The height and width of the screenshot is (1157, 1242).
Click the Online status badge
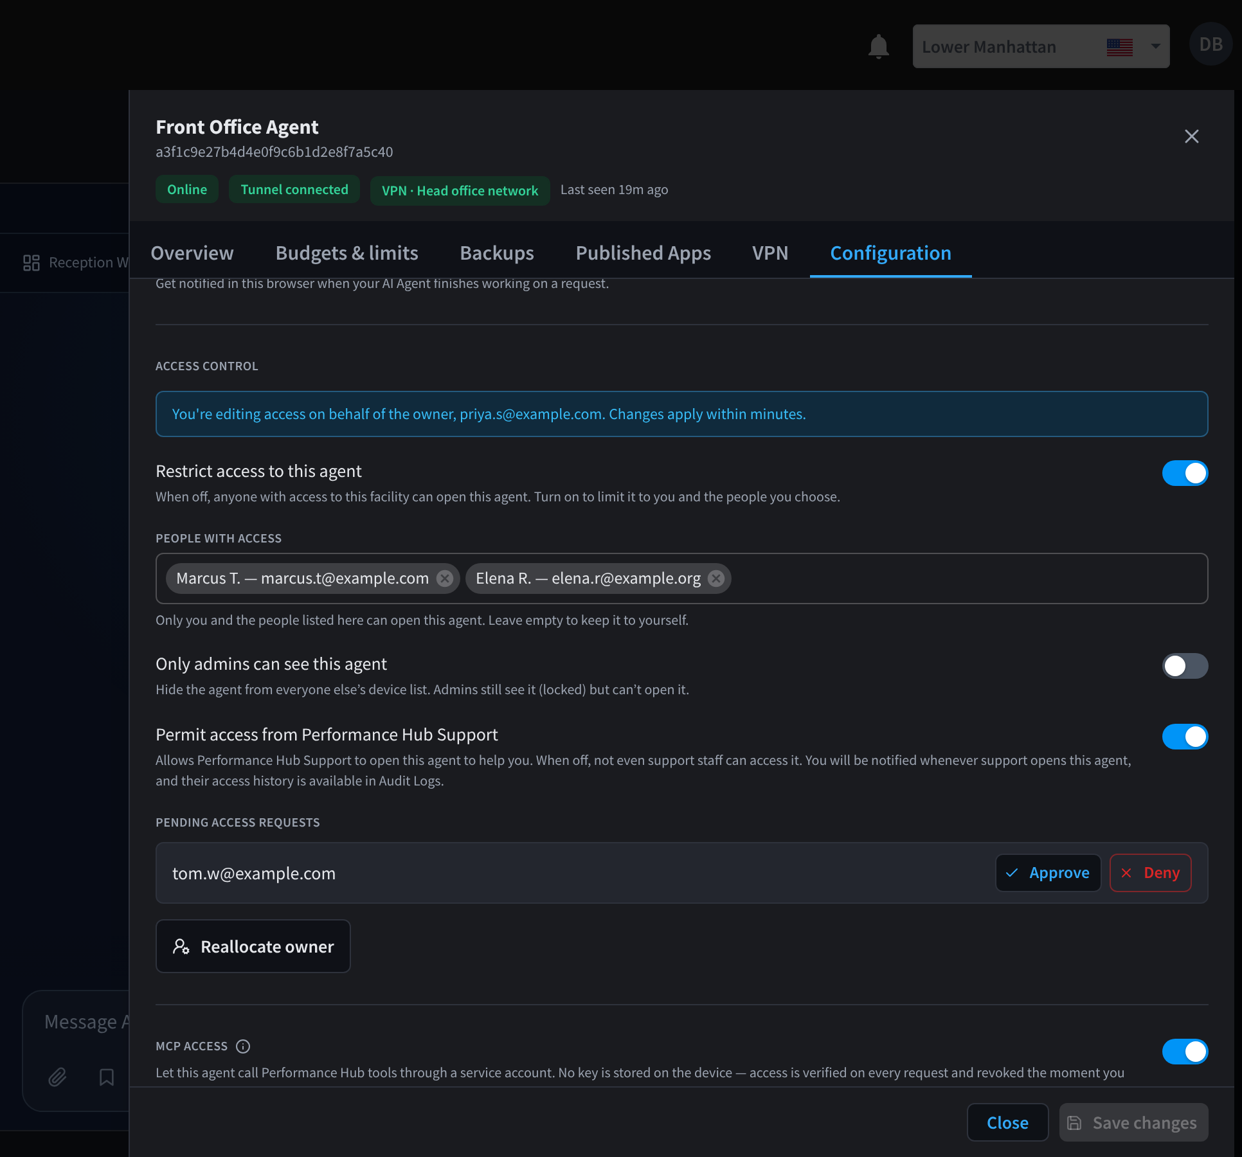click(x=187, y=190)
